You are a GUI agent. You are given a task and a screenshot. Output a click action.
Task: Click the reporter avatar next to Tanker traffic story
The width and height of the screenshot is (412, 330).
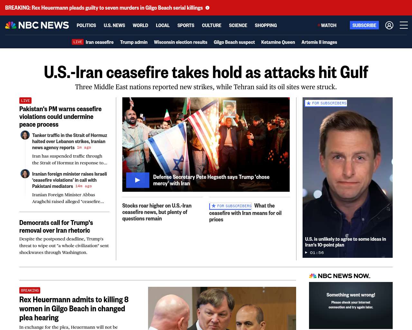(x=25, y=135)
